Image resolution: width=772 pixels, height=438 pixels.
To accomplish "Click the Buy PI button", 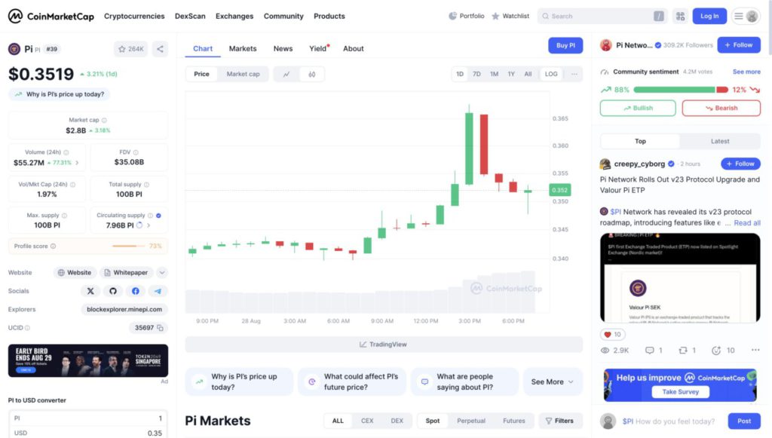I will click(565, 45).
